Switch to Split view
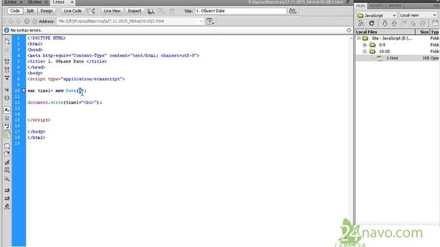Screen dimensions: 440x247 pyautogui.click(x=30, y=11)
